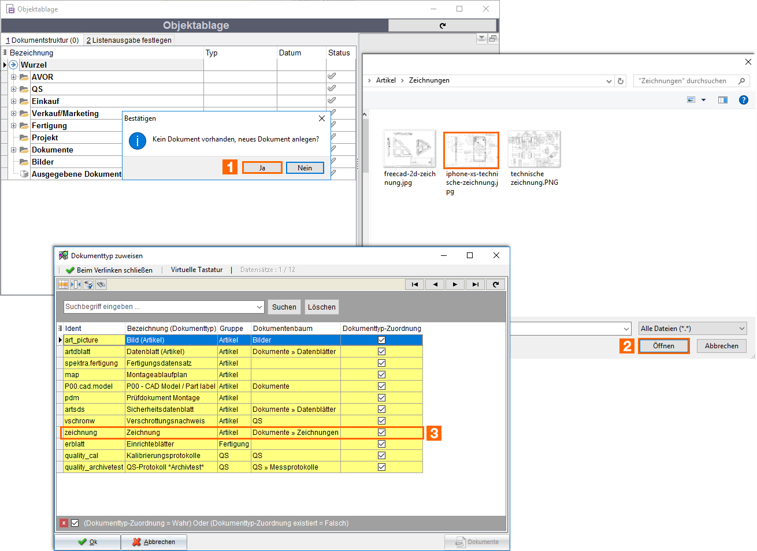Select iphone-xs-technische-zeichnung.jpg thumbnail
Image resolution: width=757 pixels, height=551 pixels.
click(471, 150)
